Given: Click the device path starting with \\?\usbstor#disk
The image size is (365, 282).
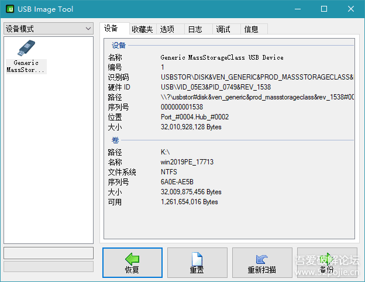Looking at the screenshot, I should (257, 97).
